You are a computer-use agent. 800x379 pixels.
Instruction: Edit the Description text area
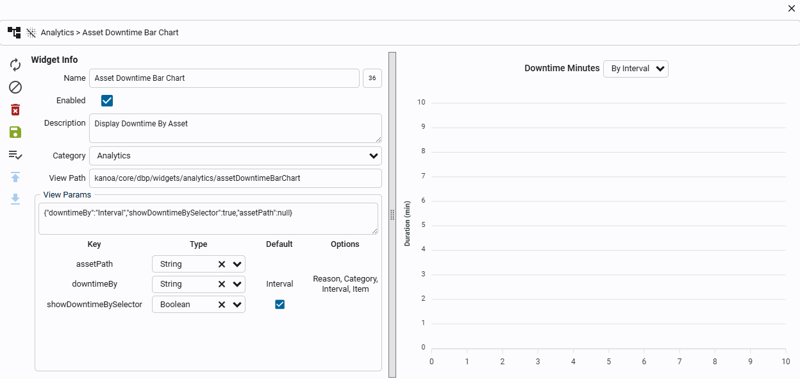coord(235,128)
